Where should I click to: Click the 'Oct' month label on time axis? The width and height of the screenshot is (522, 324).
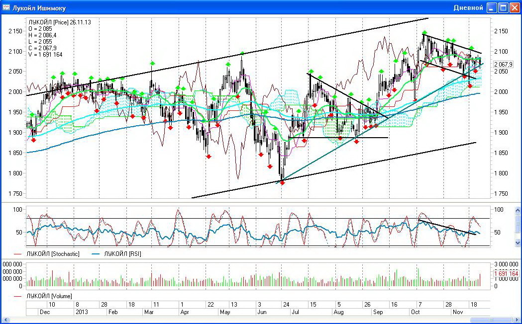tap(415, 312)
